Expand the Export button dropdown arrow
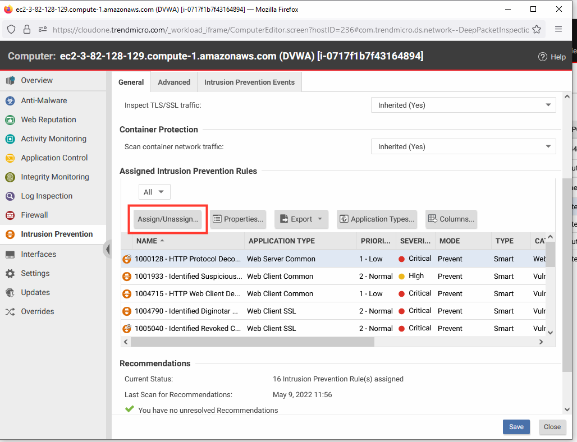577x442 pixels. [320, 219]
